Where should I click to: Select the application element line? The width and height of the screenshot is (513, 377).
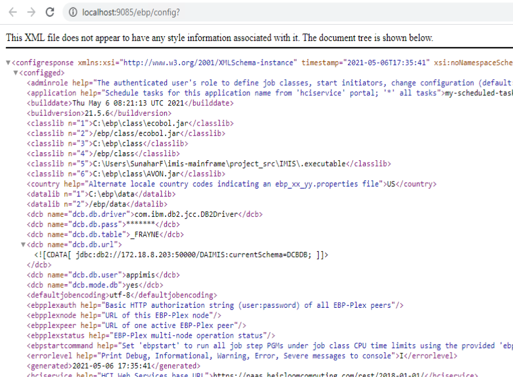(270, 93)
